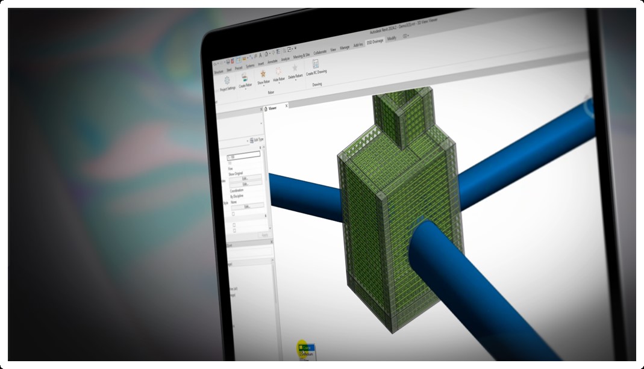Click the Delete Rebars icon
Screen dimensions: 644x369
point(295,68)
